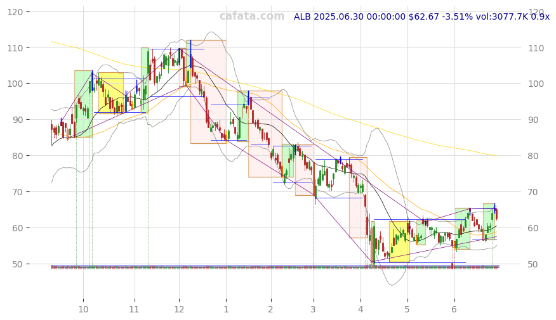Click right price axis label 60
Screen dimensions: 556x320
pyautogui.click(x=534, y=228)
